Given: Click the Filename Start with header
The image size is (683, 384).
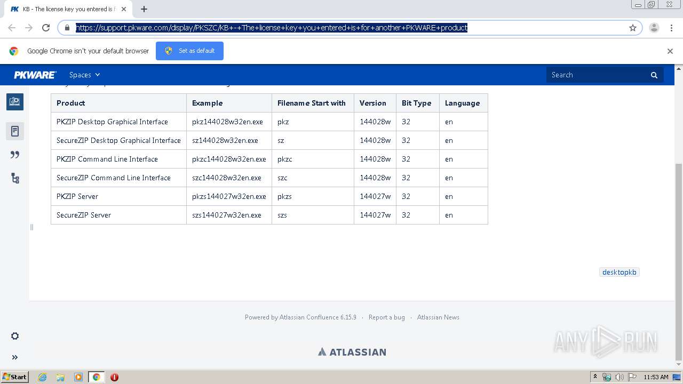Looking at the screenshot, I should tap(312, 103).
